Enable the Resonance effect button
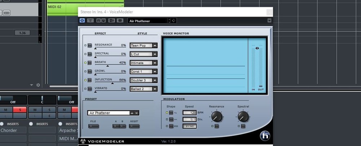The width and height of the screenshot is (361, 146). [90, 46]
